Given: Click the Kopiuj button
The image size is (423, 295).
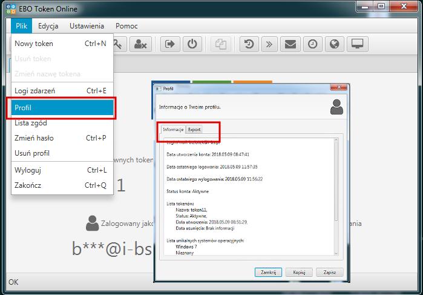Looking at the screenshot, I should tap(299, 273).
